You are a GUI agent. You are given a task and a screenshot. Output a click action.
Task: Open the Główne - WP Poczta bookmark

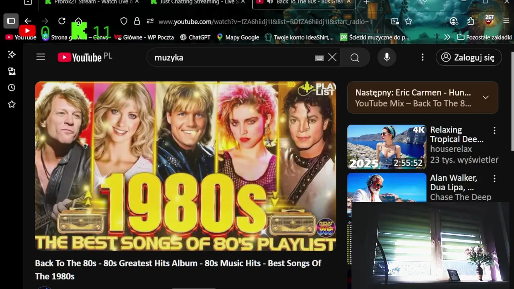click(x=144, y=37)
